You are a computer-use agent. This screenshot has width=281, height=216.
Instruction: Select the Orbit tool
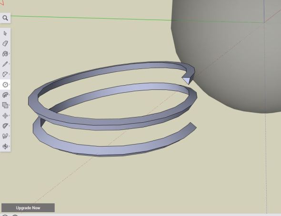pos(5,147)
